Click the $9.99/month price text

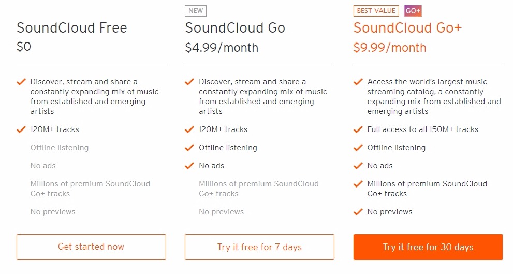(x=390, y=48)
